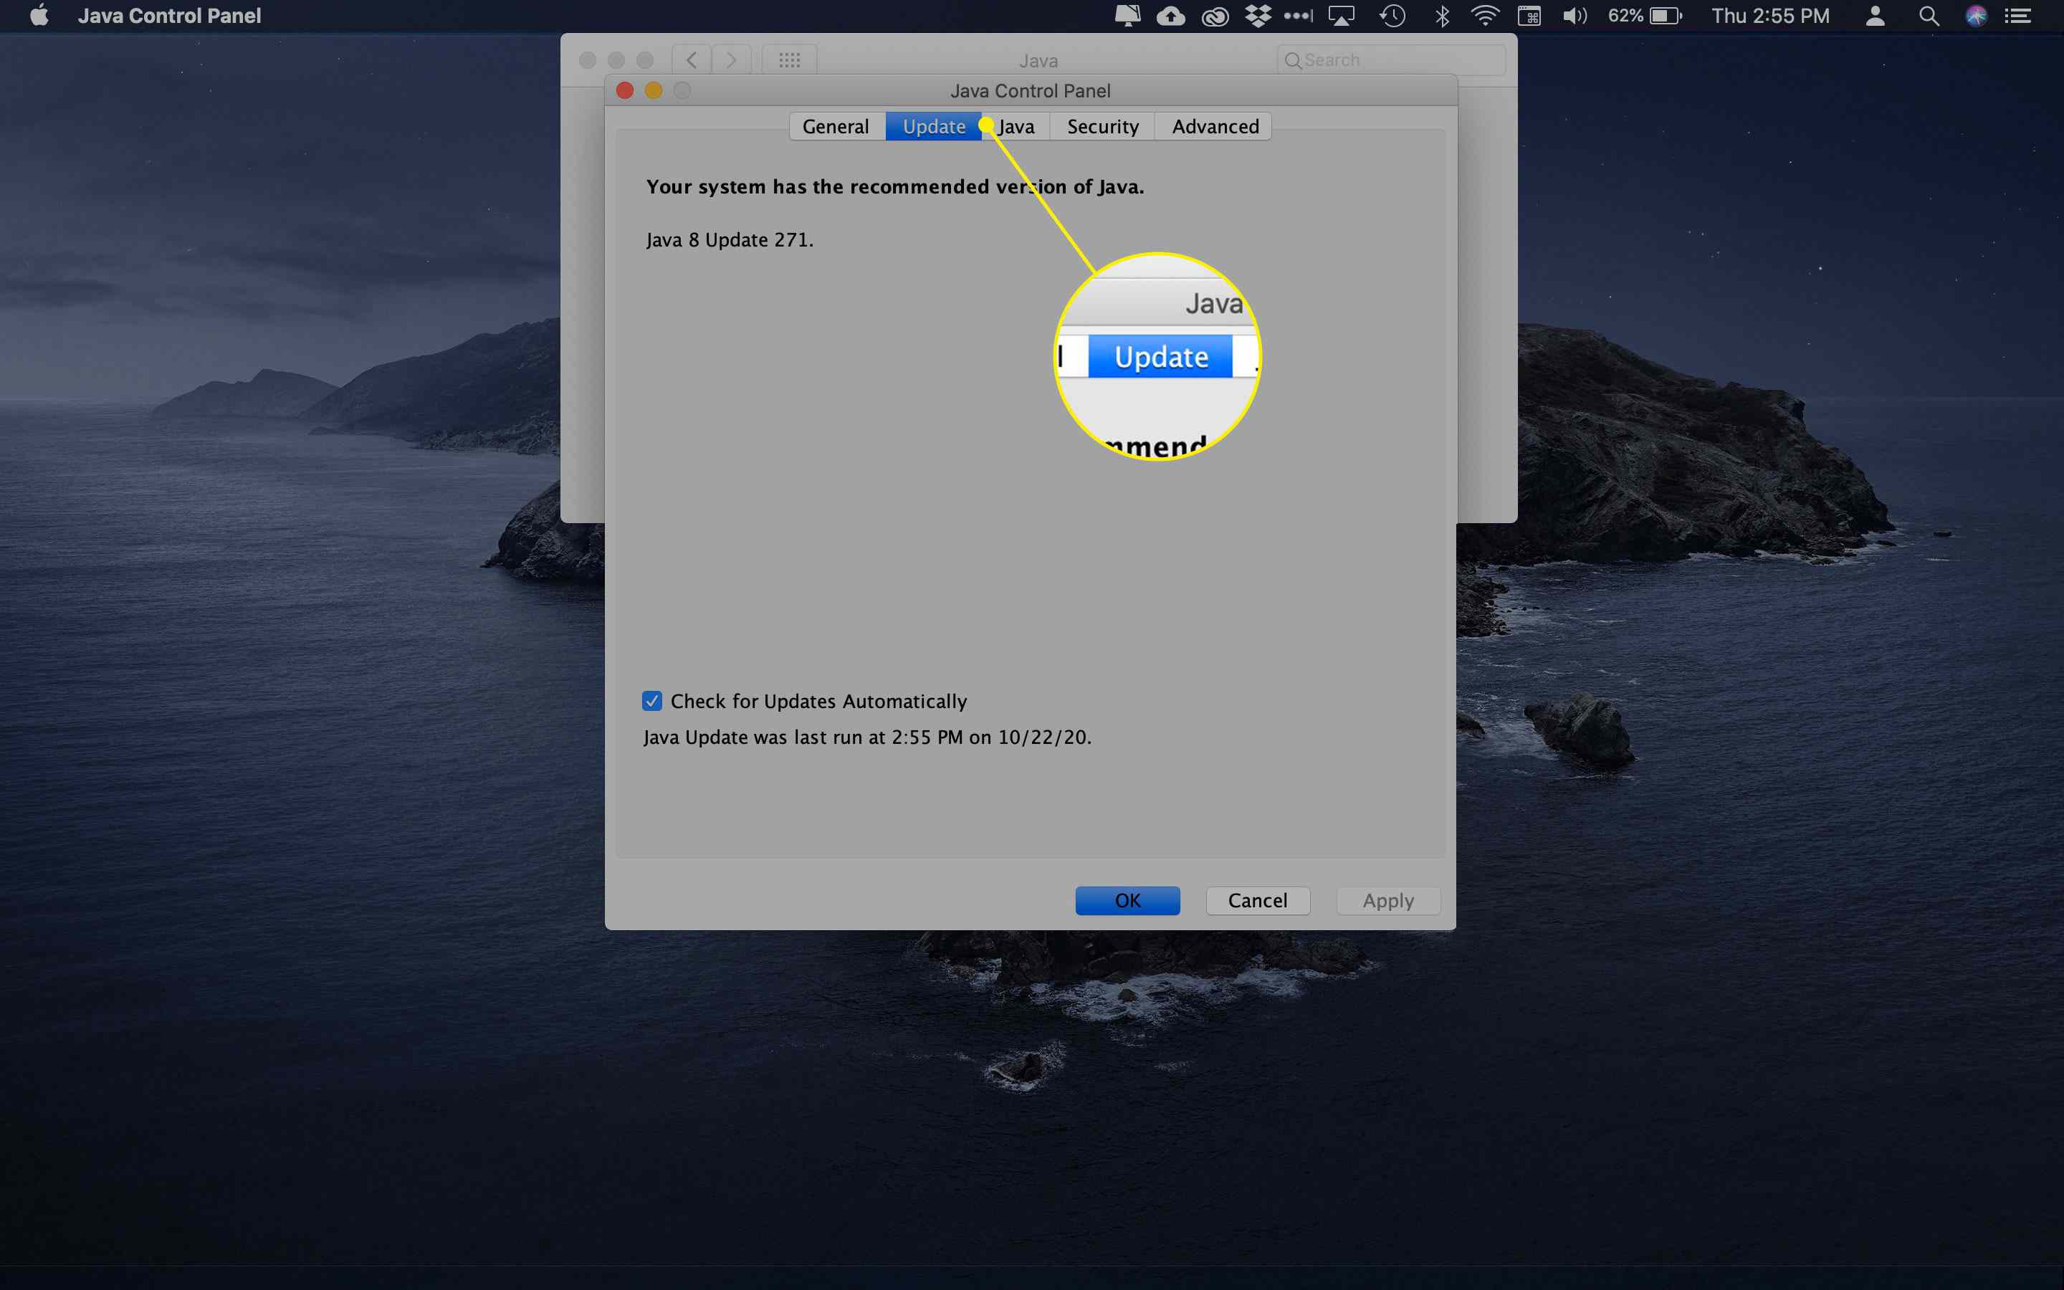This screenshot has height=1290, width=2064.
Task: Click the clock showing Thu 2:55 PM
Action: (x=1771, y=15)
